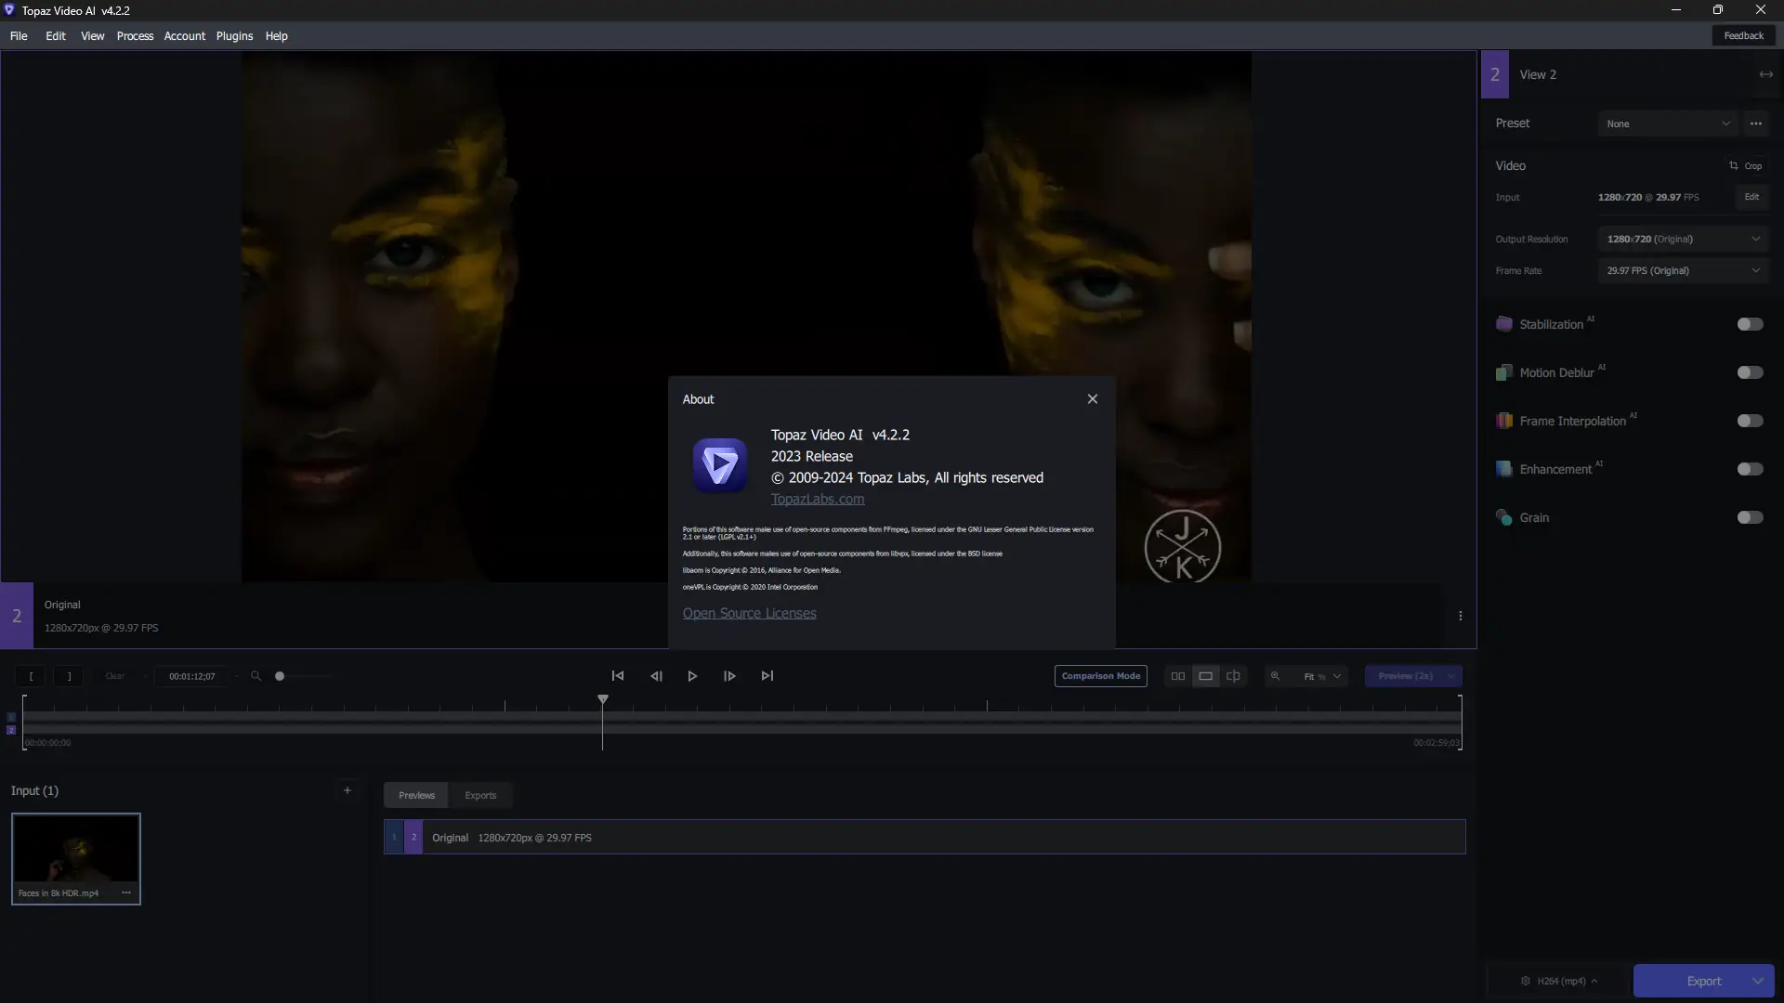Image resolution: width=1784 pixels, height=1003 pixels.
Task: Enable the Stabilization toggle
Action: click(x=1750, y=324)
